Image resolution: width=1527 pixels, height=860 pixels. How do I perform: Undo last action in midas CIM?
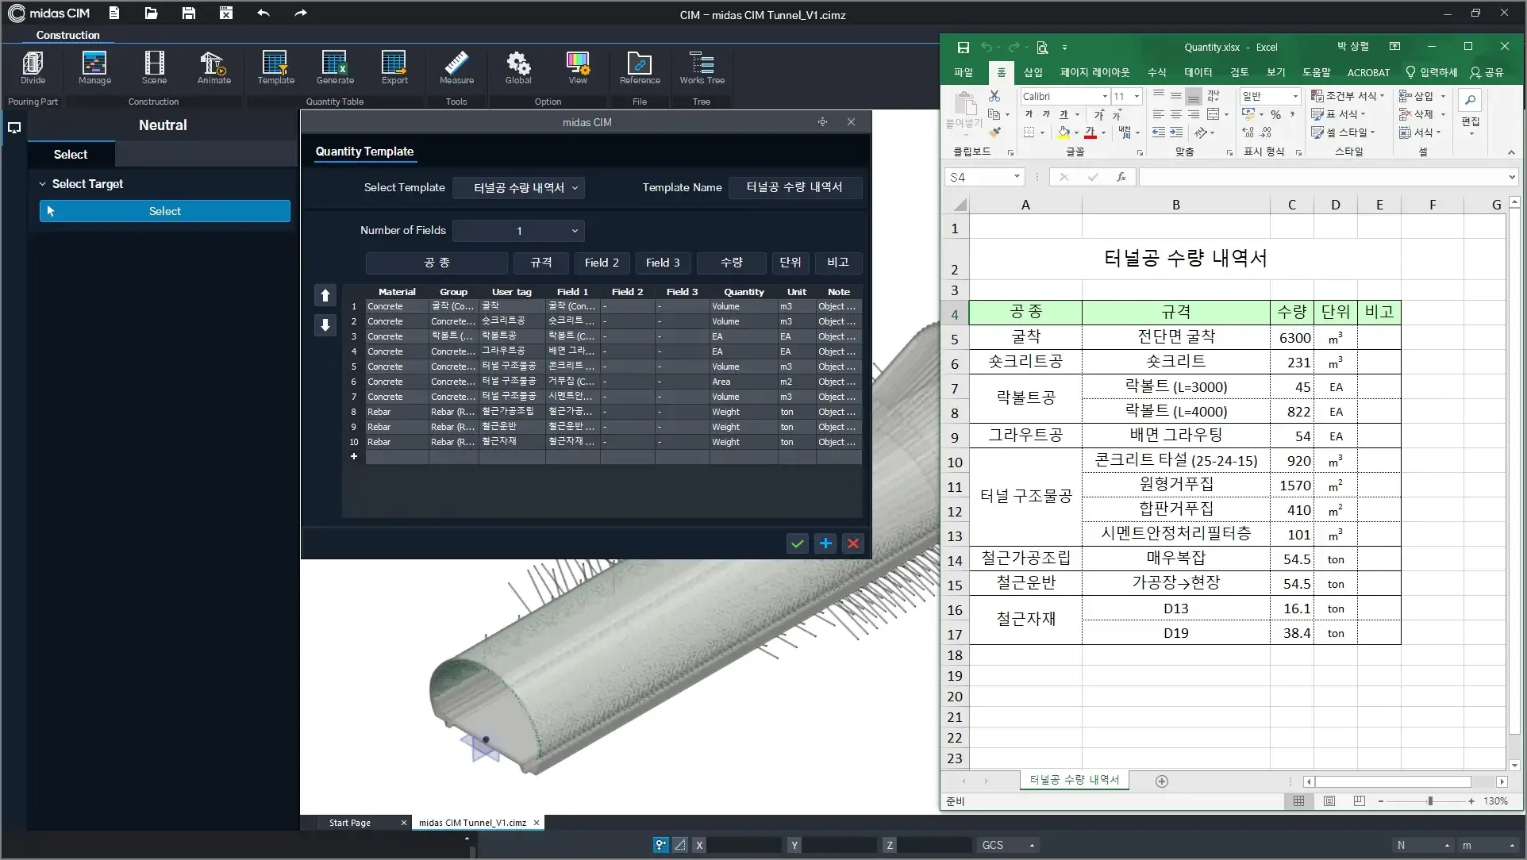tap(263, 13)
